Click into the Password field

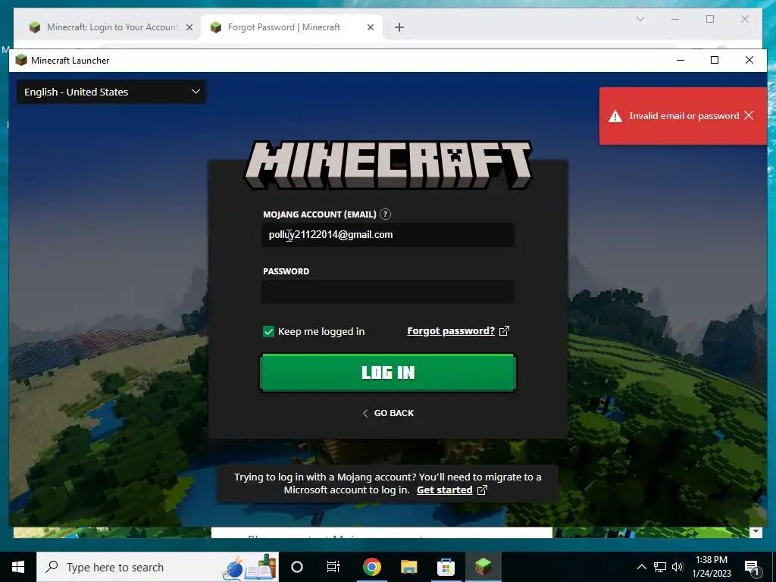(x=388, y=292)
